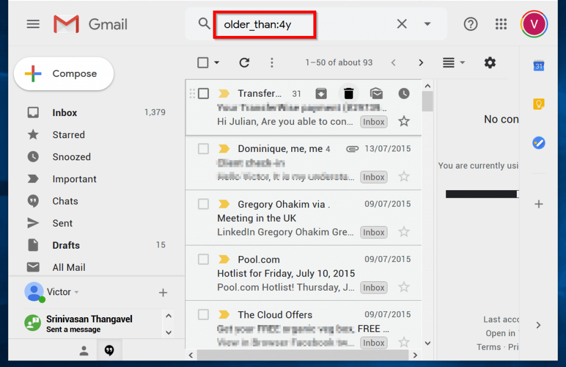Click the trash delete icon on first email
This screenshot has height=367, width=566.
348,93
